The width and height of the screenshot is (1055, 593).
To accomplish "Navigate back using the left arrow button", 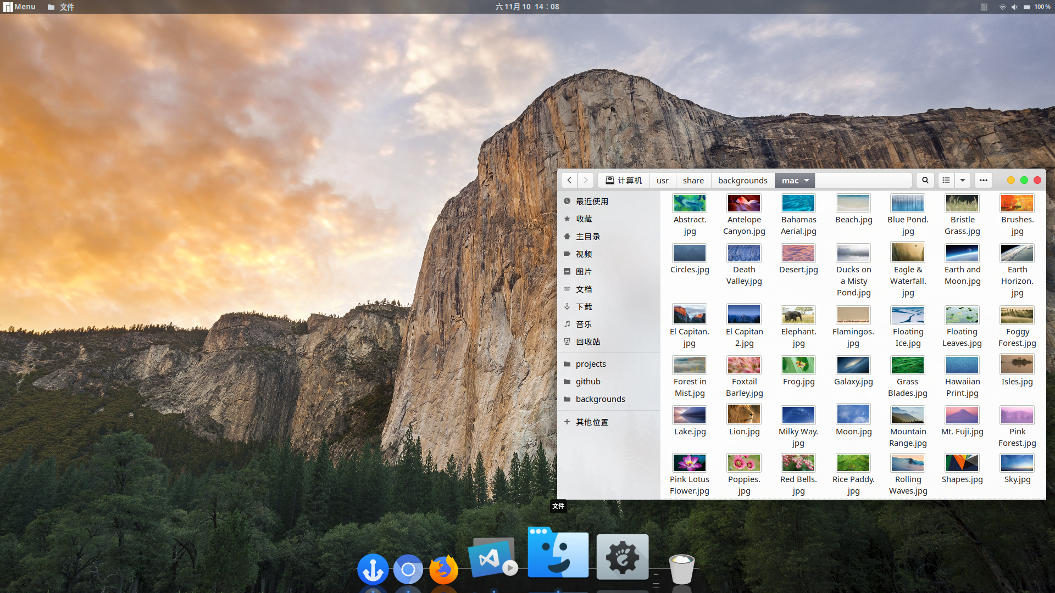I will point(569,180).
